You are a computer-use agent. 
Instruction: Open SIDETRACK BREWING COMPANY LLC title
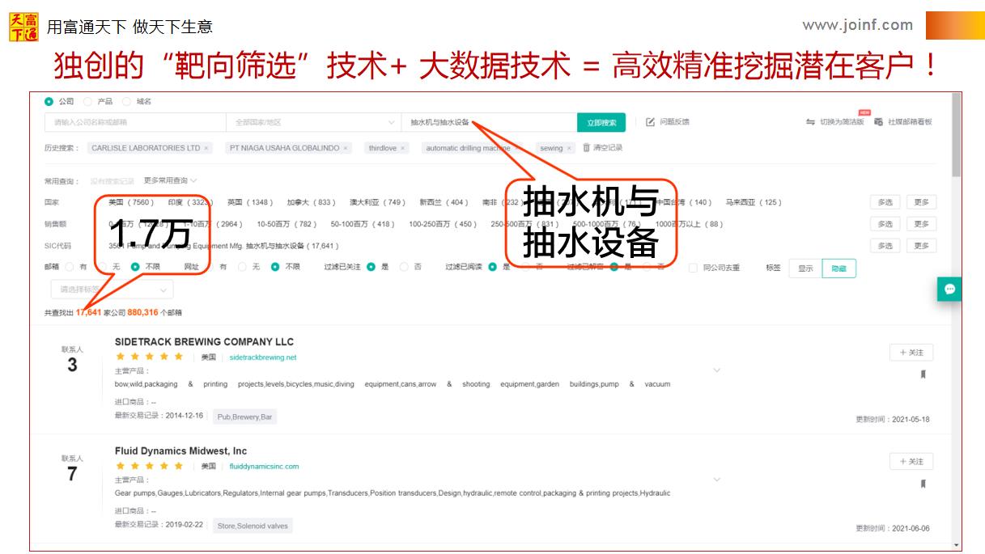204,342
